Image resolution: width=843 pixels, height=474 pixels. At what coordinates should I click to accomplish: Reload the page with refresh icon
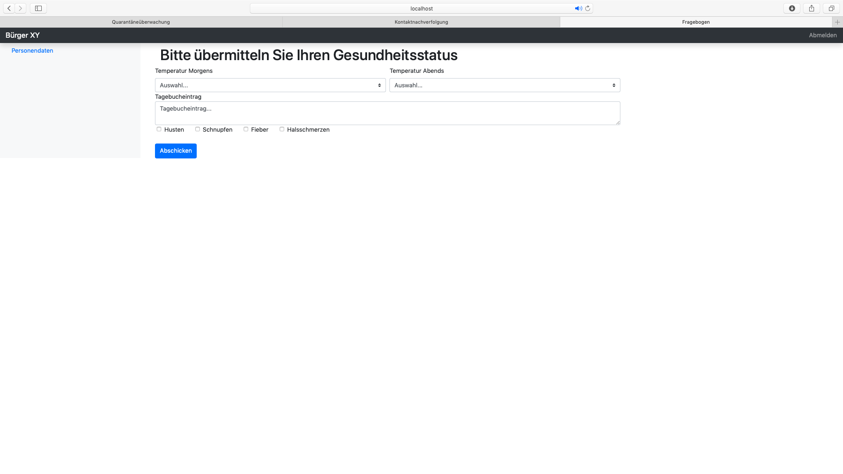coord(587,8)
